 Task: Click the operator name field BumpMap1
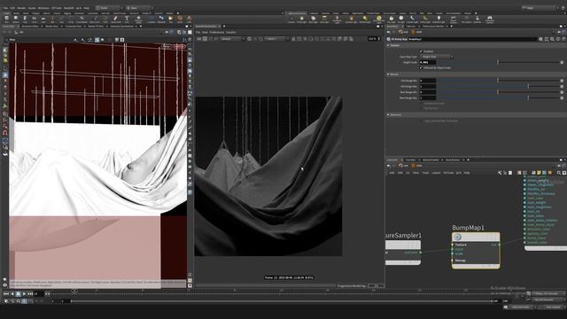(x=472, y=39)
